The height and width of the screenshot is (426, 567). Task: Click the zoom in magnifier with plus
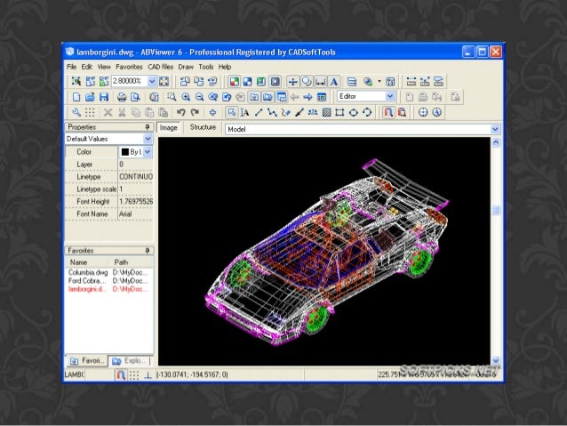coord(186,97)
